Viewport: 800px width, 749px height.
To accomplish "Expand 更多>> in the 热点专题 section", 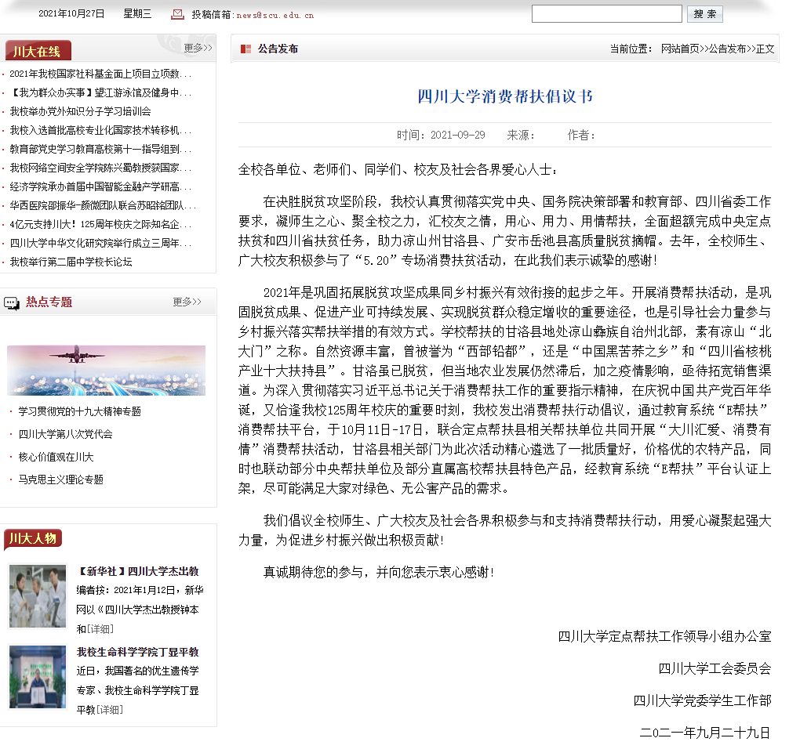I will pos(187,302).
